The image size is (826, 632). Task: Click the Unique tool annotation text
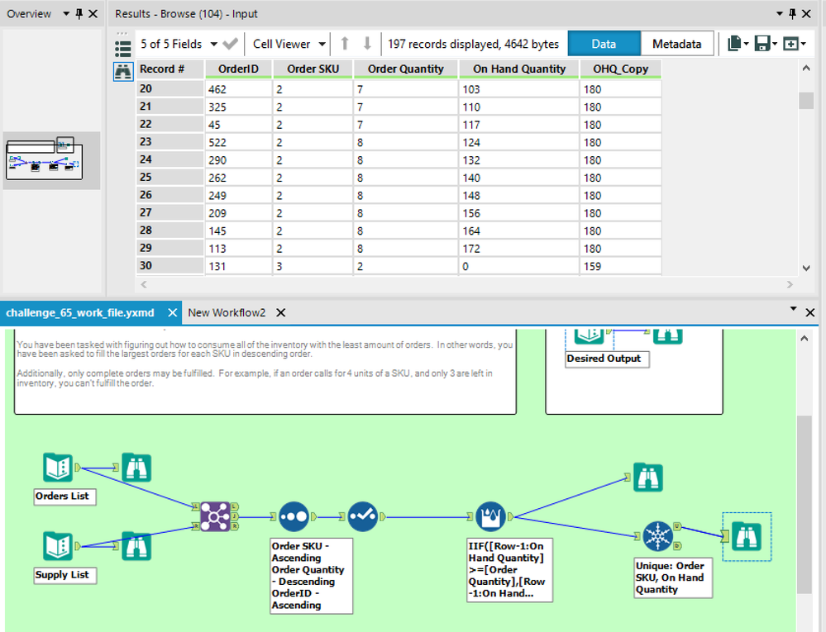[x=673, y=577]
